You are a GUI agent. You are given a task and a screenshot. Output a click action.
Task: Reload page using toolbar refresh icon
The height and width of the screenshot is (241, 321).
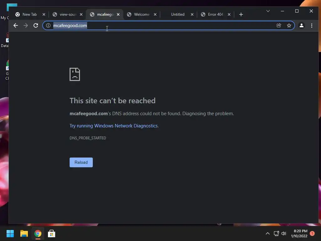[36, 25]
